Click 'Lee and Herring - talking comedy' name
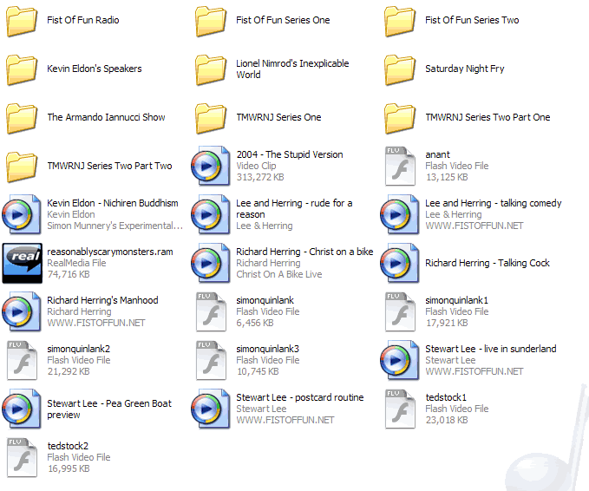 click(x=494, y=203)
